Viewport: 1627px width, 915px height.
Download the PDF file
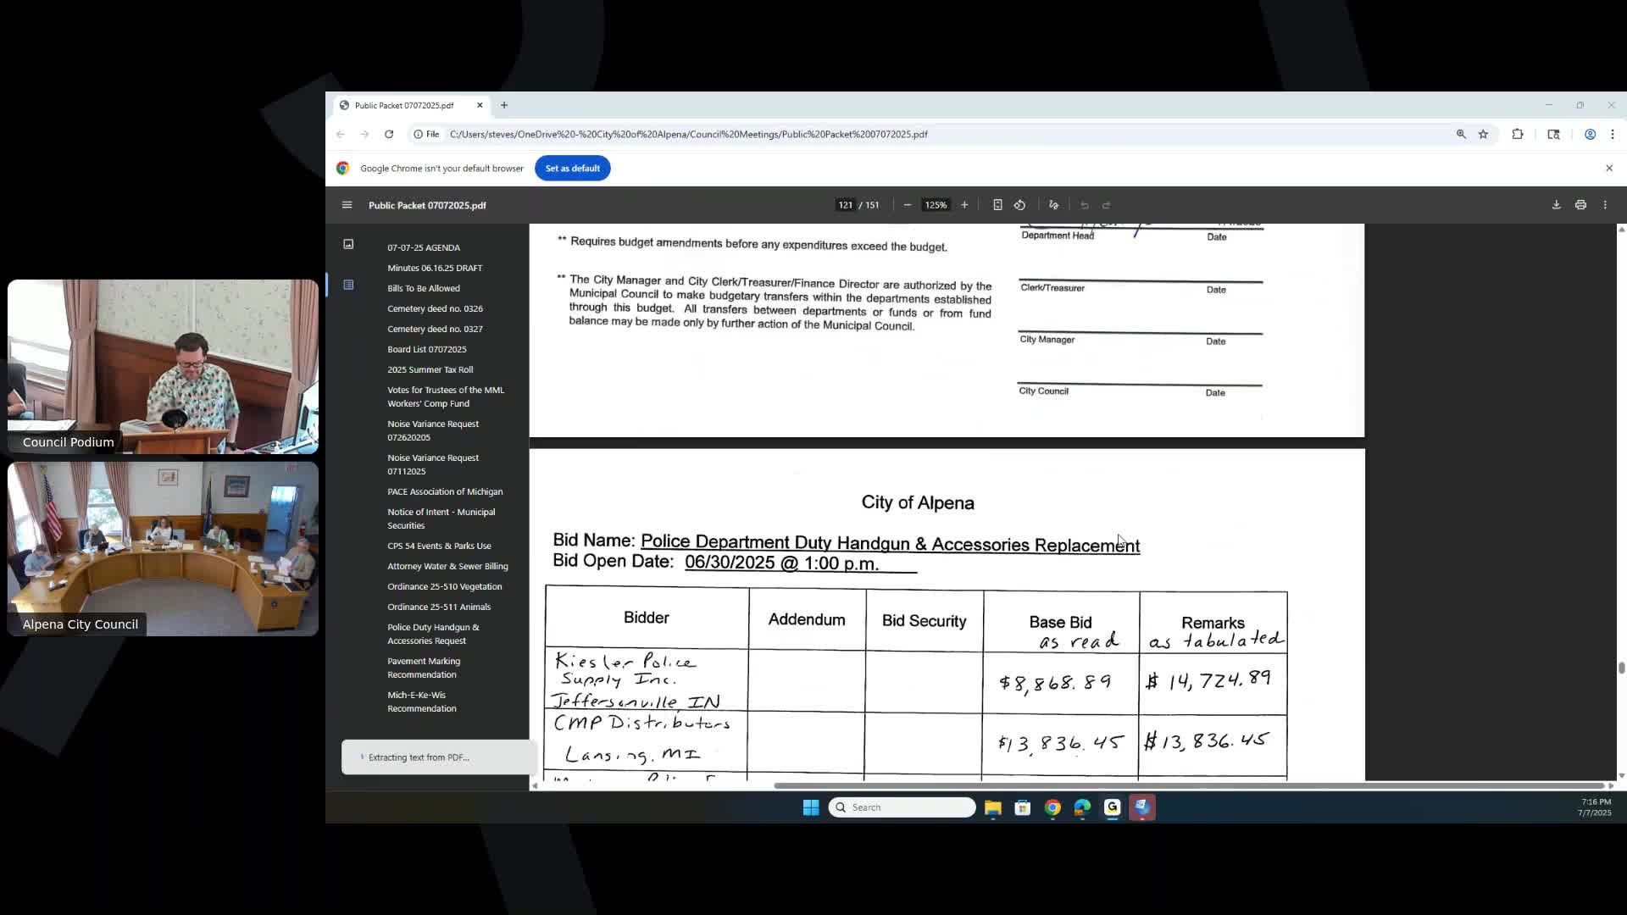click(1556, 205)
